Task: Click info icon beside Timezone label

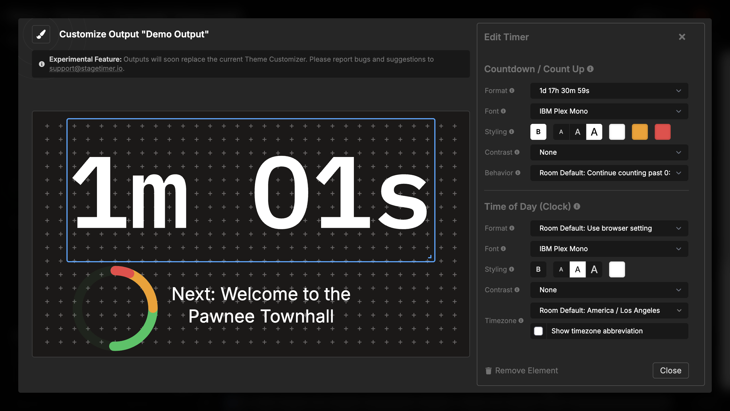Action: pos(521,321)
